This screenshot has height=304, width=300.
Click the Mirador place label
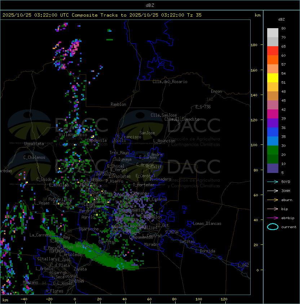point(152,244)
